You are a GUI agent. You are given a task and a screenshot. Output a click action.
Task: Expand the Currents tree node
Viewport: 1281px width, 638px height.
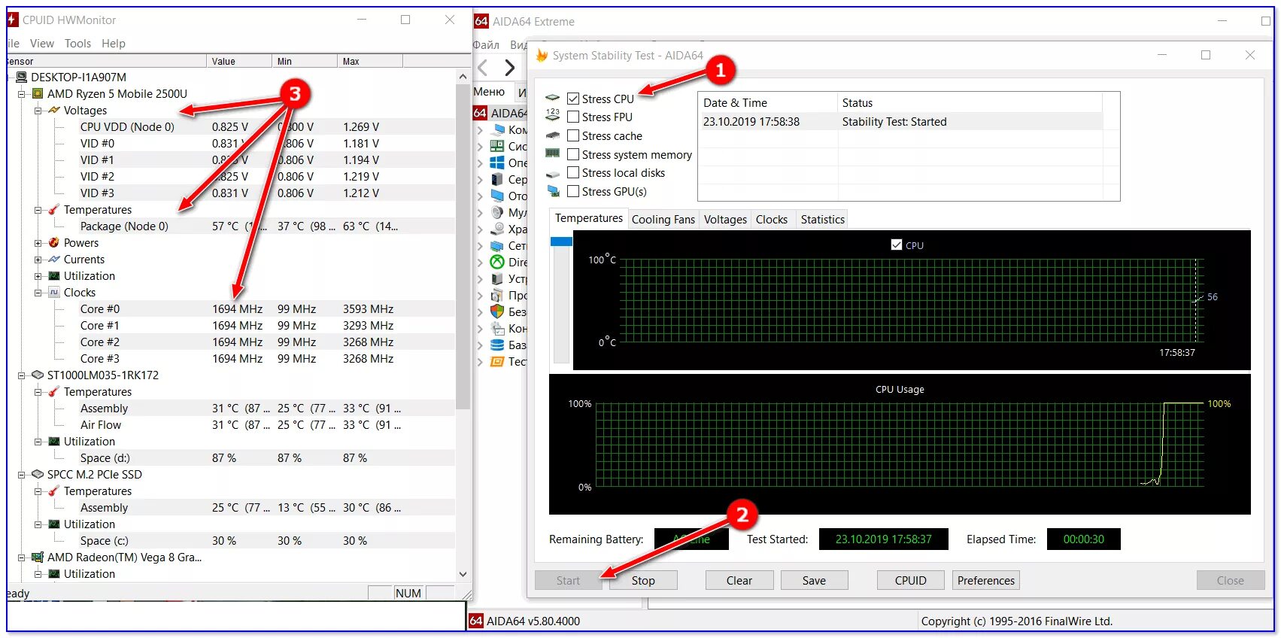(x=38, y=260)
